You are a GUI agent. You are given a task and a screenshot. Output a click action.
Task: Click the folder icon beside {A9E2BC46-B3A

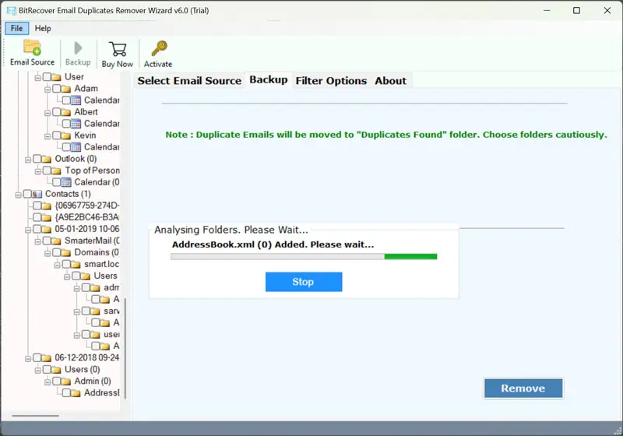tap(46, 217)
